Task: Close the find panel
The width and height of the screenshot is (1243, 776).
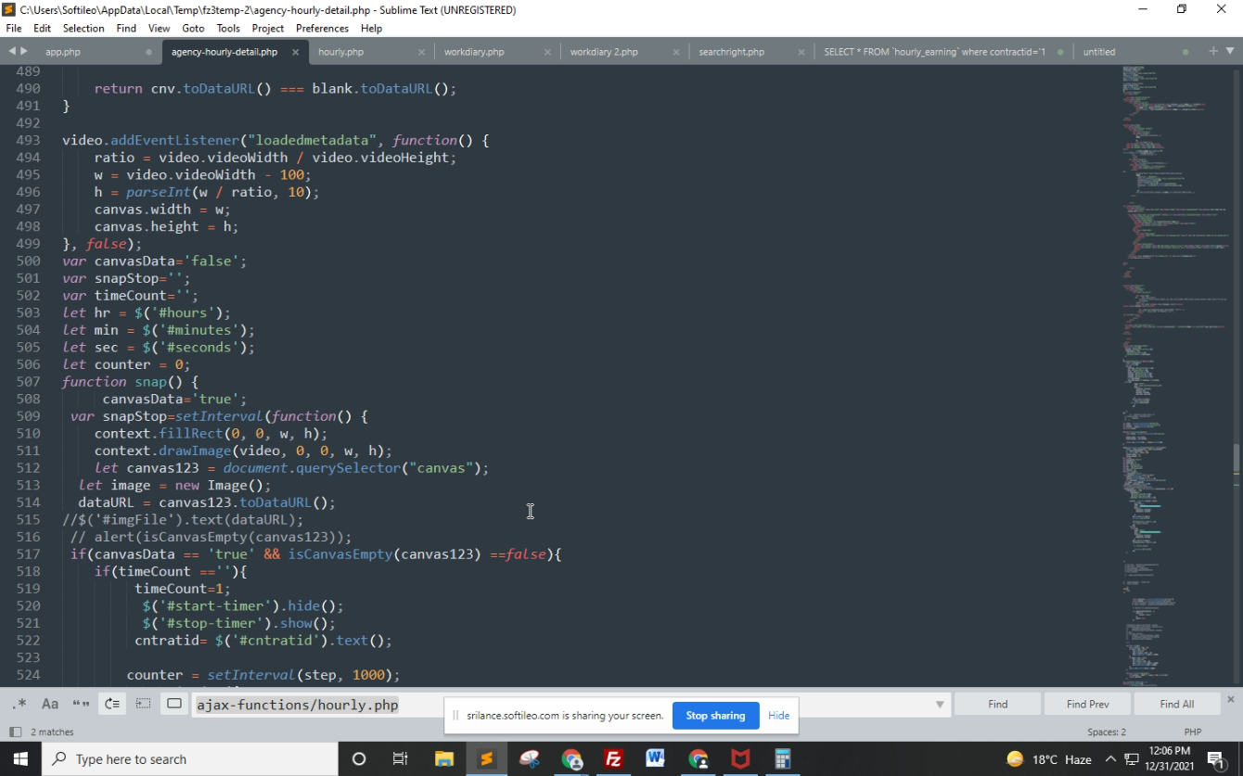Action: tap(1231, 699)
